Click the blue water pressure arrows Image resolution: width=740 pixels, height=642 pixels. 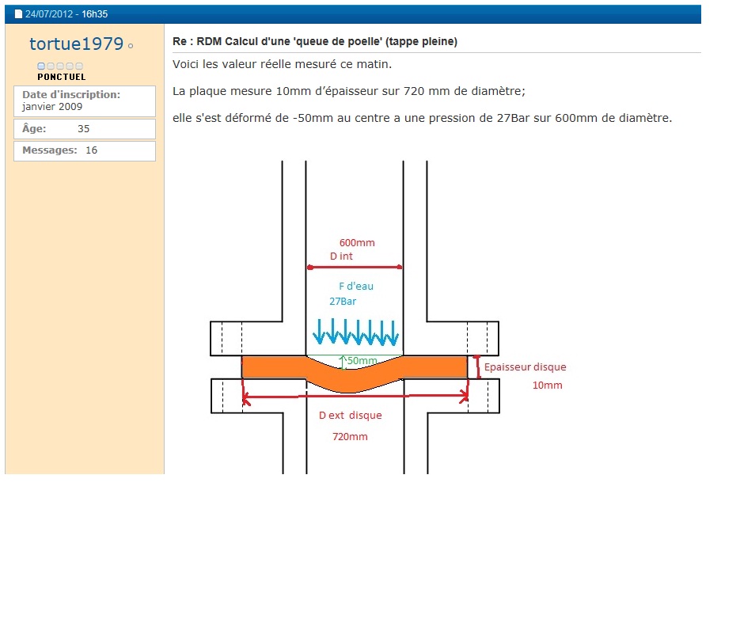point(356,332)
